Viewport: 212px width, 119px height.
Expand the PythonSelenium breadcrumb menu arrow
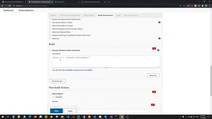pos(37,10)
